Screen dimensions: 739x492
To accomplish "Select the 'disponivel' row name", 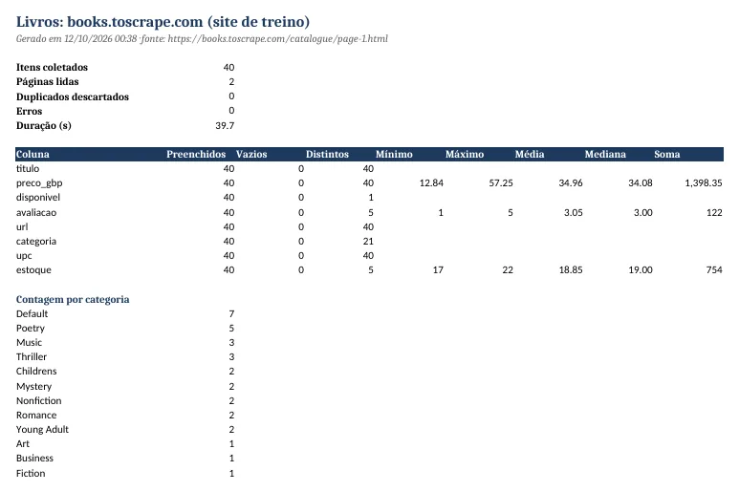I will pos(38,197).
